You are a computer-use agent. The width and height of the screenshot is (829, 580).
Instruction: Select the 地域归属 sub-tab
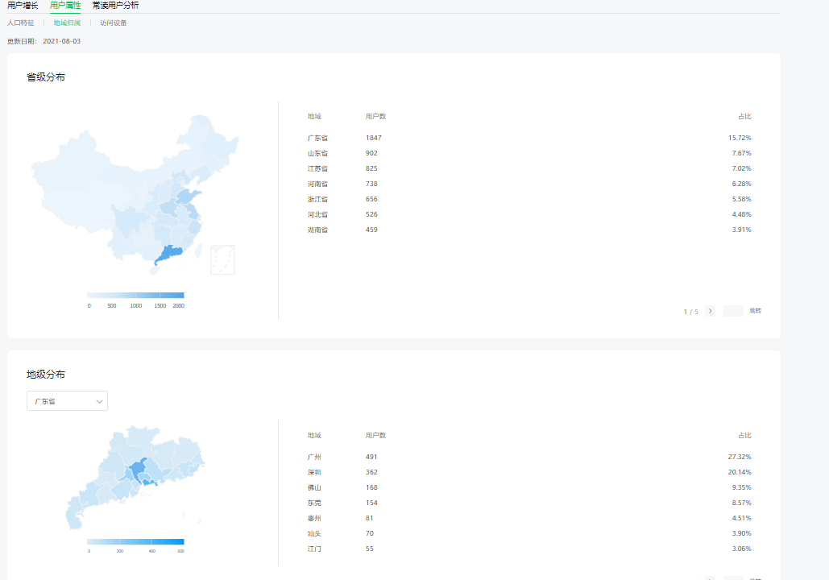tap(67, 23)
